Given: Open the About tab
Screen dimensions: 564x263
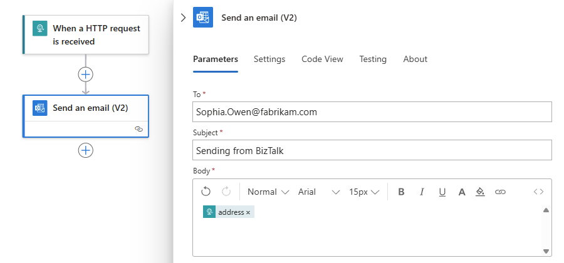Looking at the screenshot, I should click(415, 59).
